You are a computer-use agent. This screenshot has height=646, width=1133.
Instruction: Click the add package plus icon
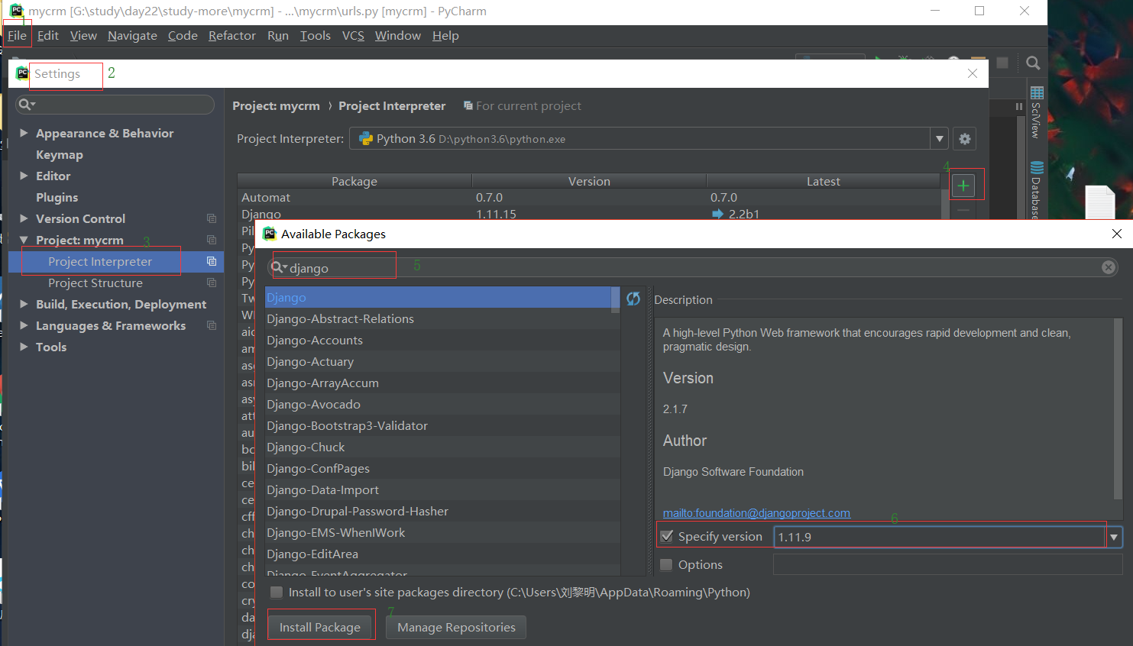click(x=963, y=186)
